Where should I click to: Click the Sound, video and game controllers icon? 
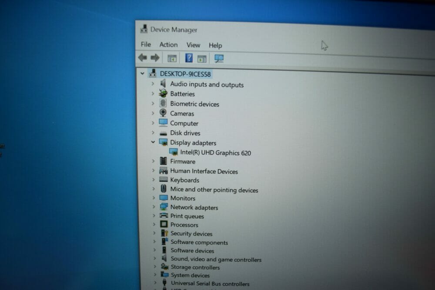[x=164, y=258]
